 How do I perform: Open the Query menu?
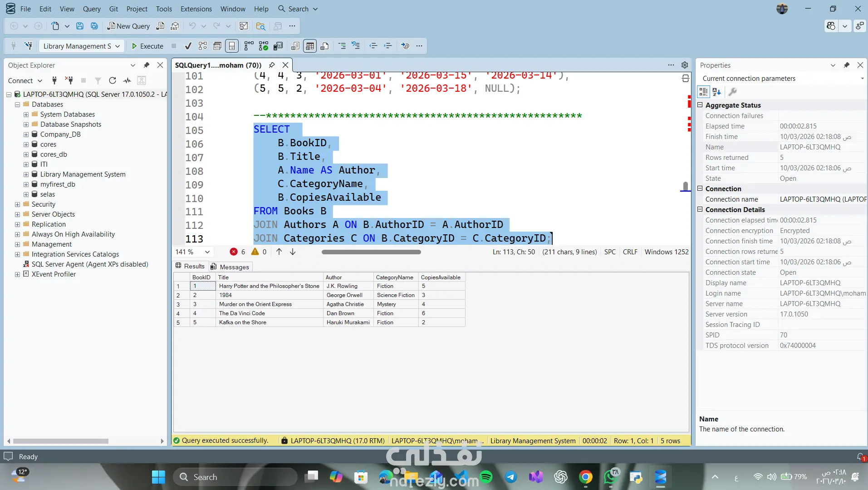[x=91, y=9]
